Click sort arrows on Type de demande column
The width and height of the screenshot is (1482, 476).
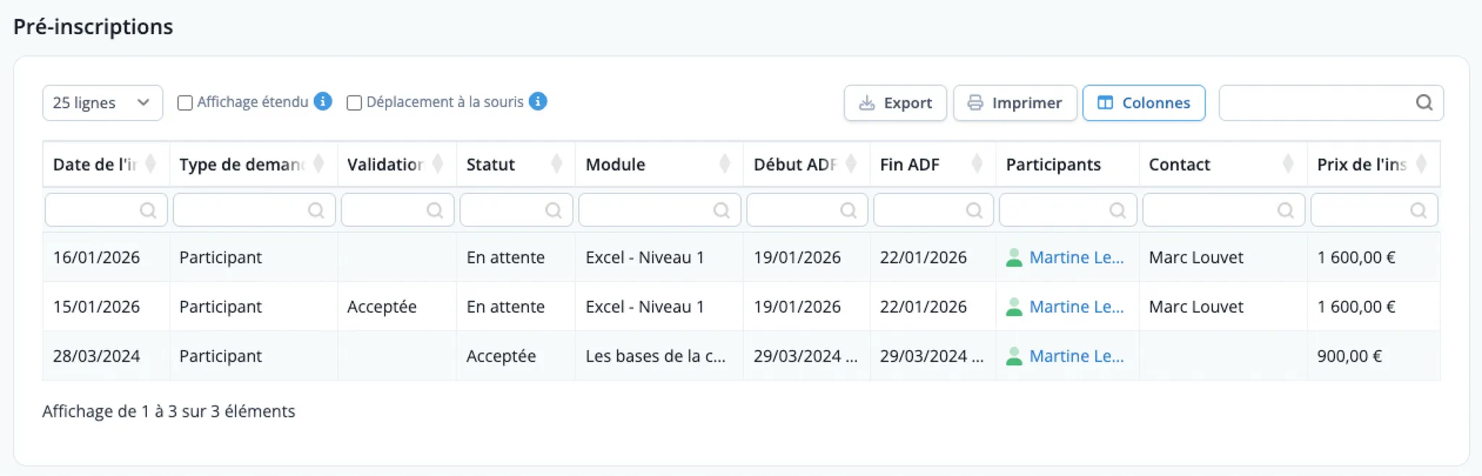pos(318,164)
